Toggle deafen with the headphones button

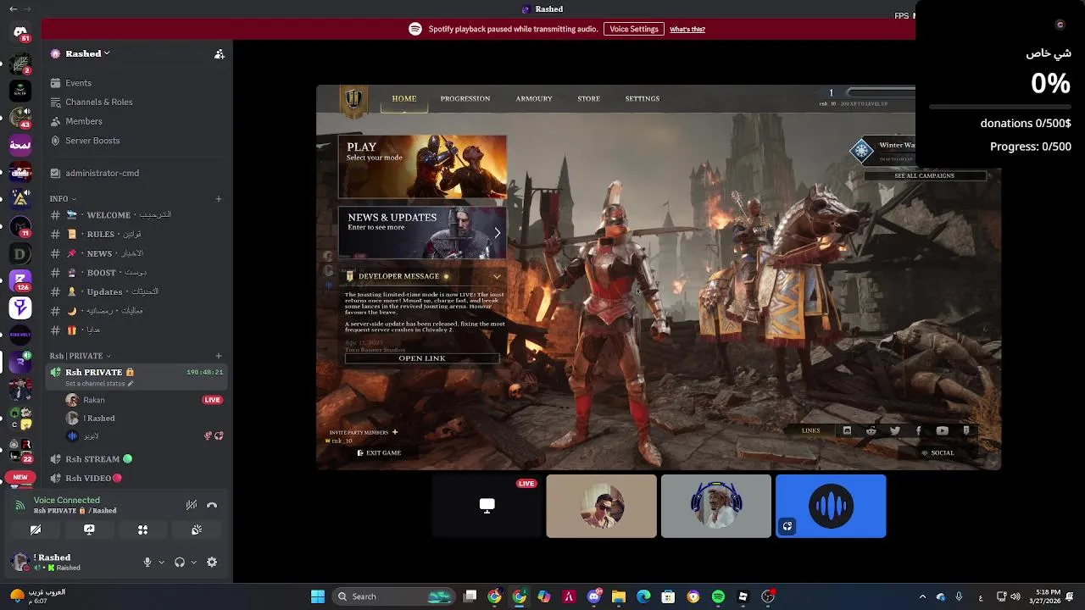pyautogui.click(x=180, y=562)
